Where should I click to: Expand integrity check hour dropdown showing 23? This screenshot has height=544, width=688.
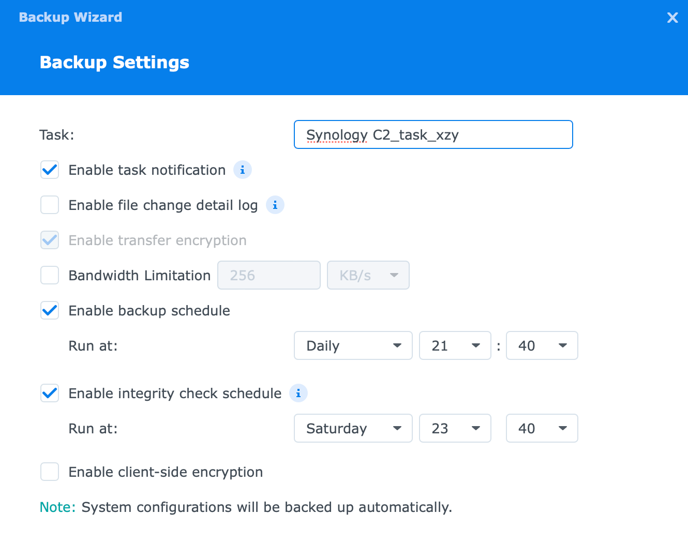(x=455, y=428)
